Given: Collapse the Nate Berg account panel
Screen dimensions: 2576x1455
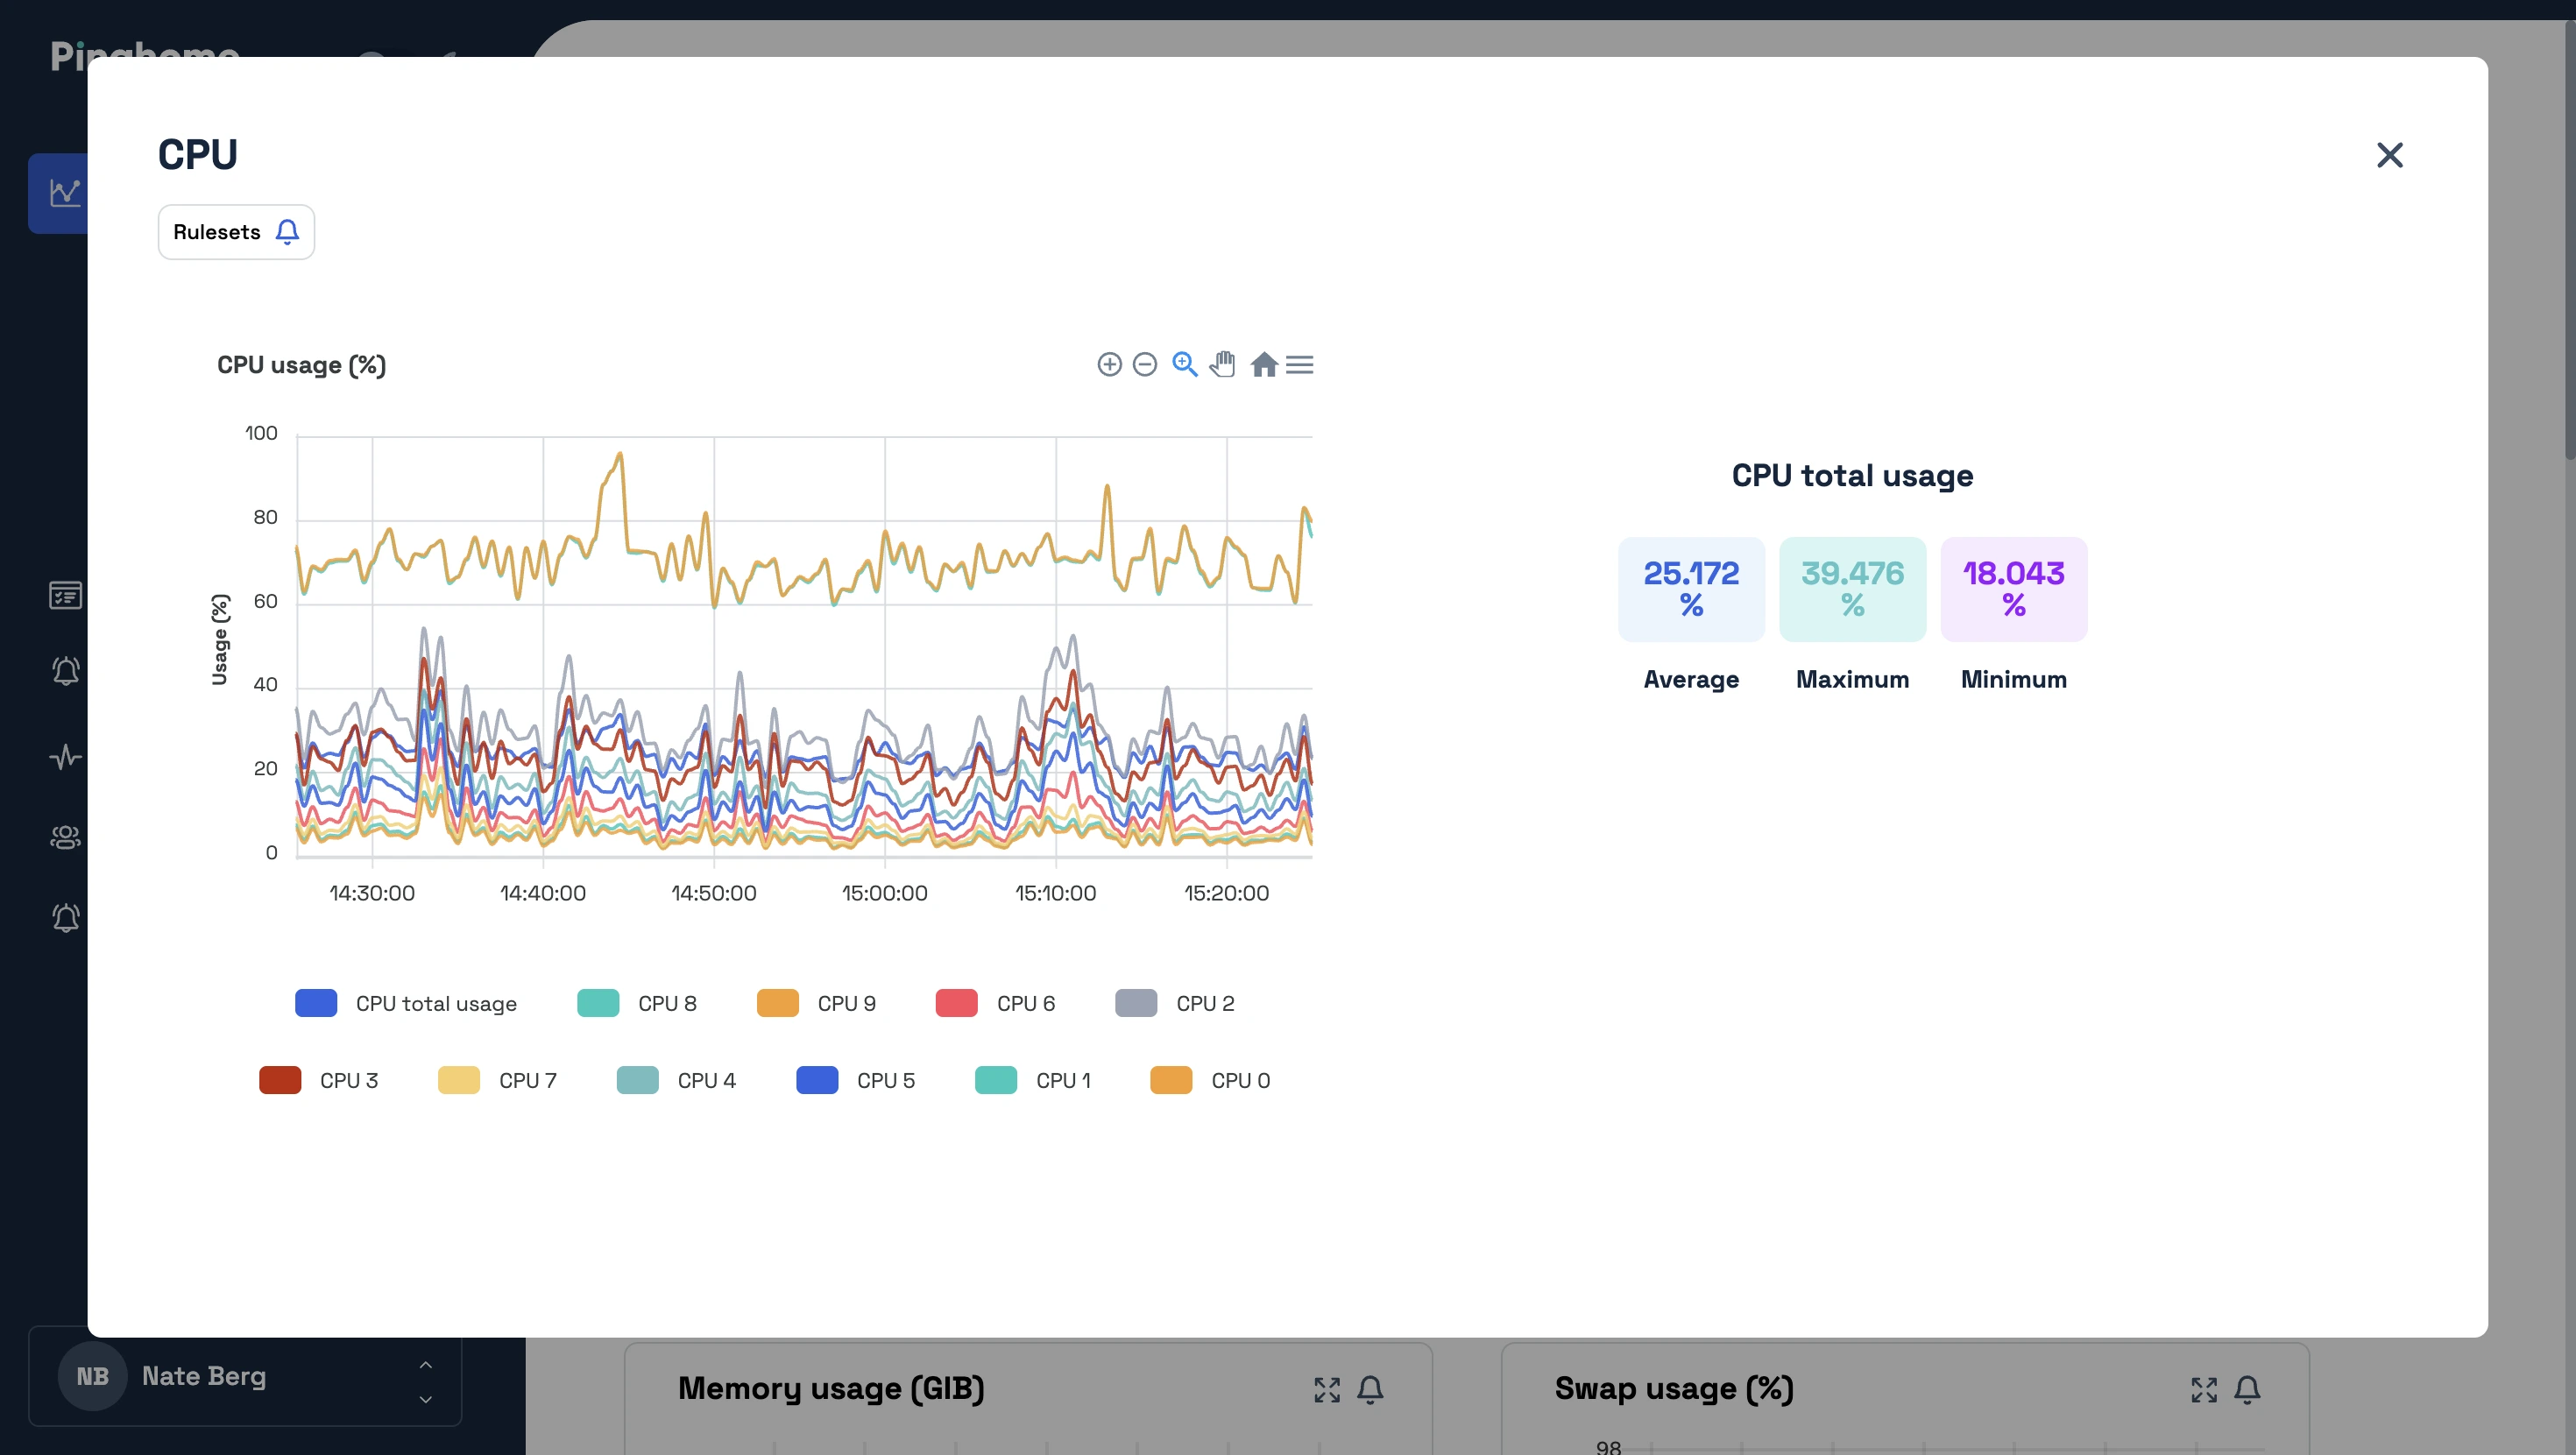Looking at the screenshot, I should (425, 1400).
